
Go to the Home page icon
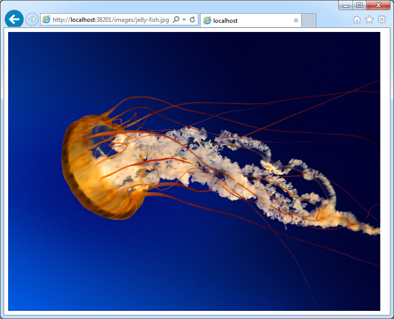357,20
